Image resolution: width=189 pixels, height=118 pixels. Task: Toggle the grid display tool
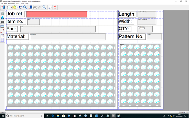point(2,40)
